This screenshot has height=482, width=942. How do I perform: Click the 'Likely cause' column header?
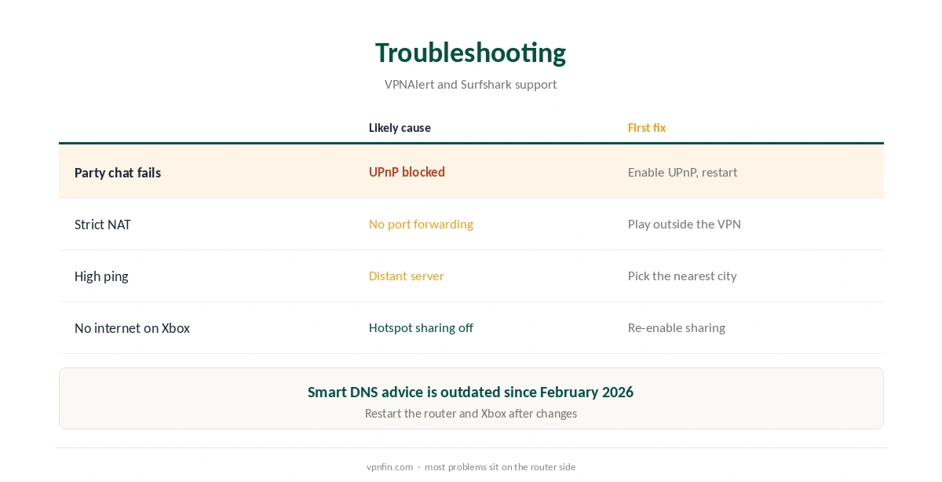[x=400, y=128]
